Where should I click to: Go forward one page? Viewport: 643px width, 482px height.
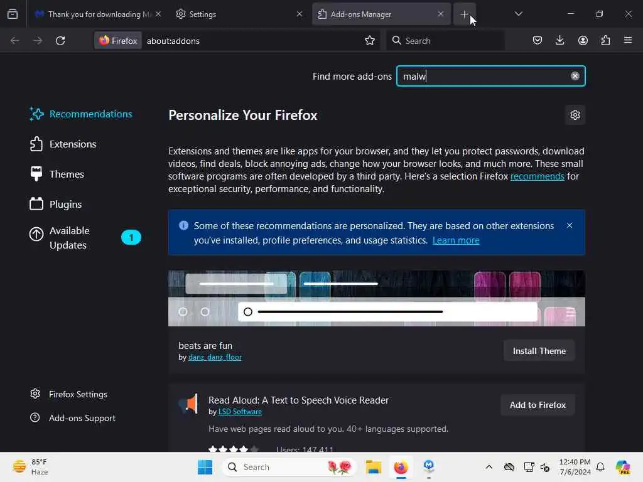[x=38, y=41]
